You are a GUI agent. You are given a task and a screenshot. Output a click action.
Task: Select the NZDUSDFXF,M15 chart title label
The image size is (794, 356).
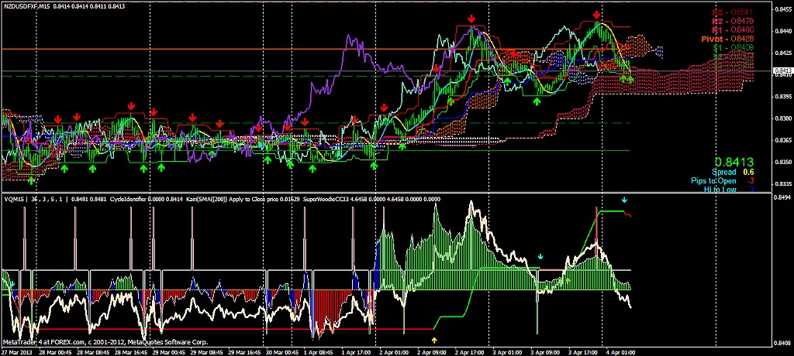click(26, 6)
